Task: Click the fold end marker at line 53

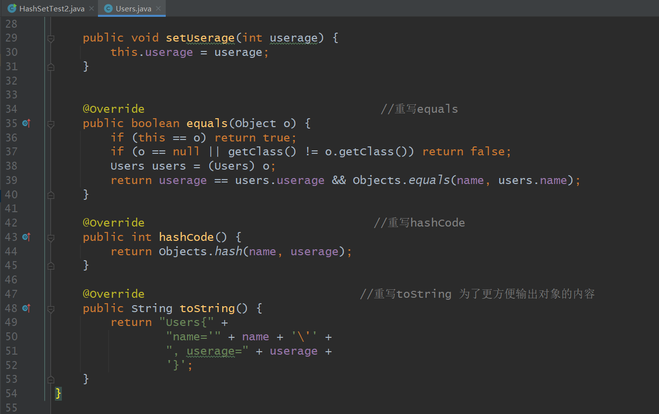Action: (50, 379)
